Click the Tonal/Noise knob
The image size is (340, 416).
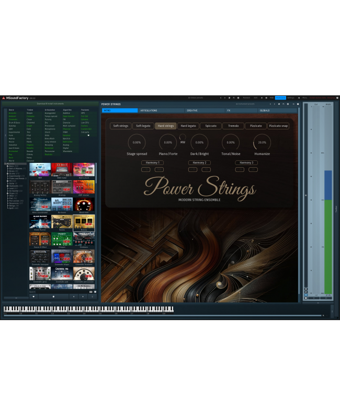click(x=231, y=143)
